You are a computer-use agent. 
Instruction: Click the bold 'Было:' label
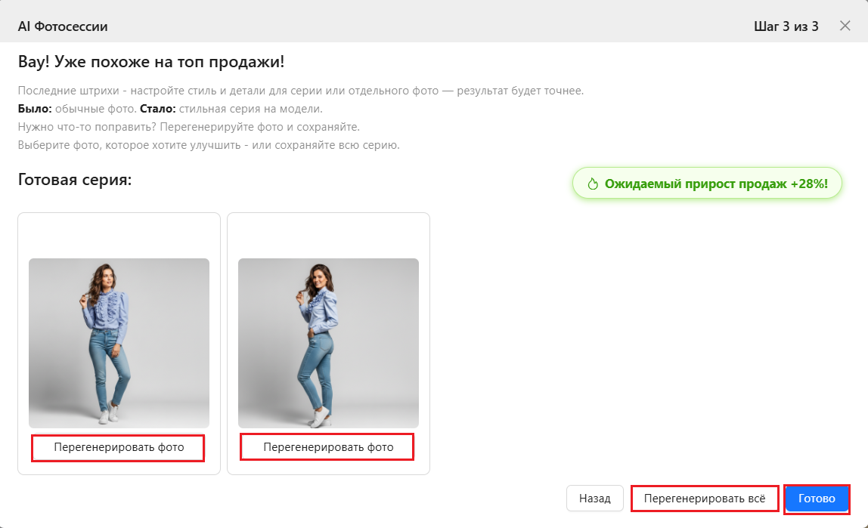pyautogui.click(x=34, y=109)
